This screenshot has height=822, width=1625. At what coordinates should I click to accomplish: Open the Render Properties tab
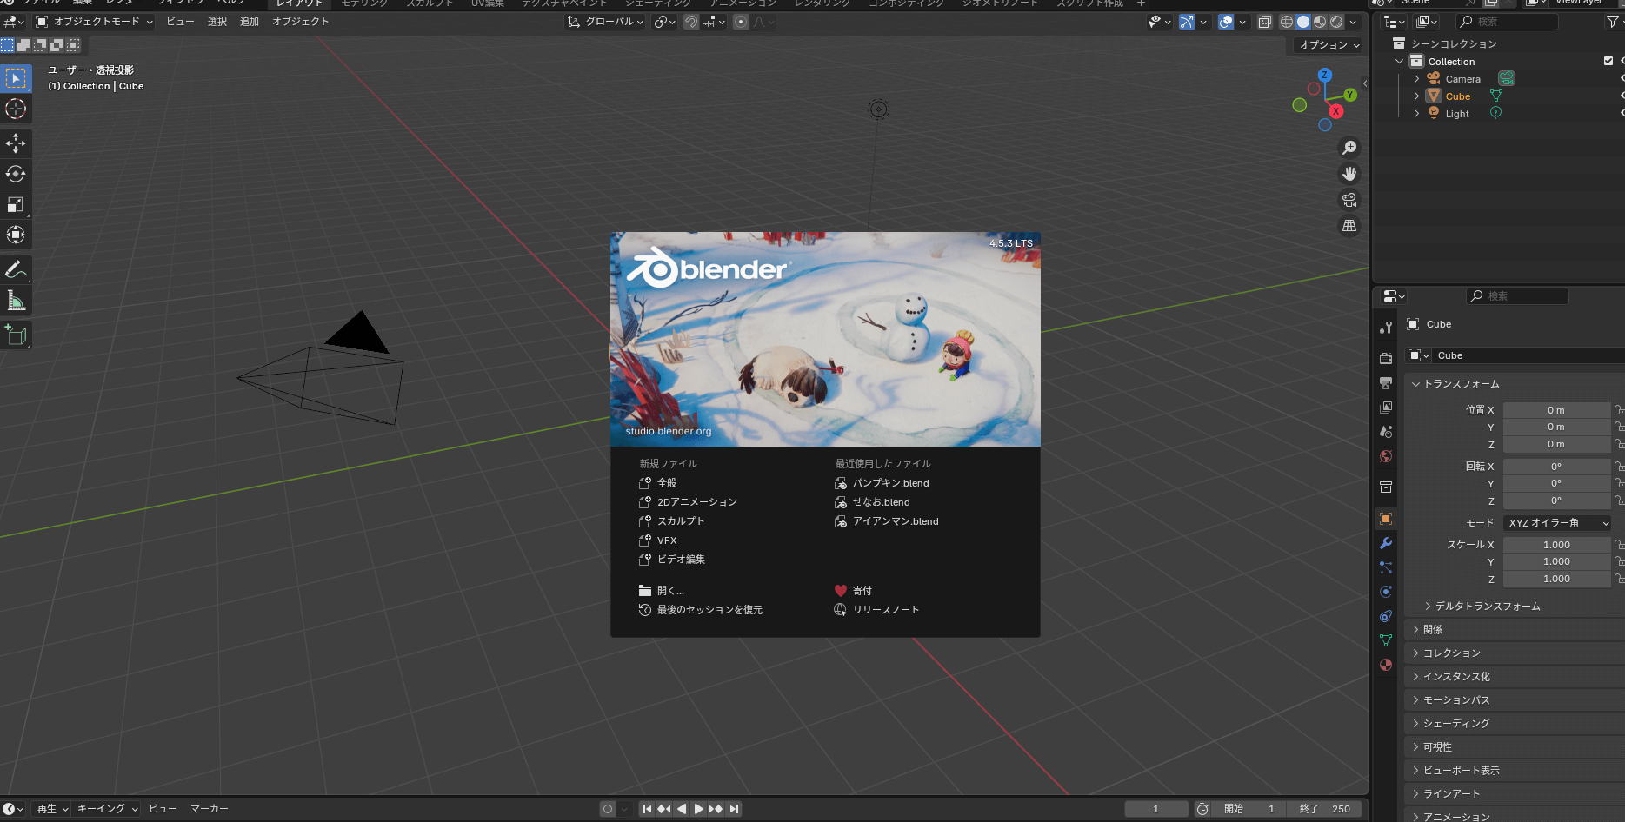1386,356
